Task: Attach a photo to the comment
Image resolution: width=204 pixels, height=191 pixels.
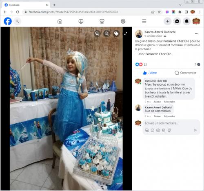Action: [x=158, y=130]
